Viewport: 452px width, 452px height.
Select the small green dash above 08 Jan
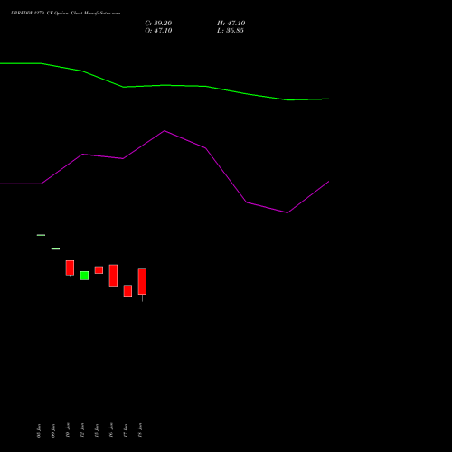click(x=41, y=235)
